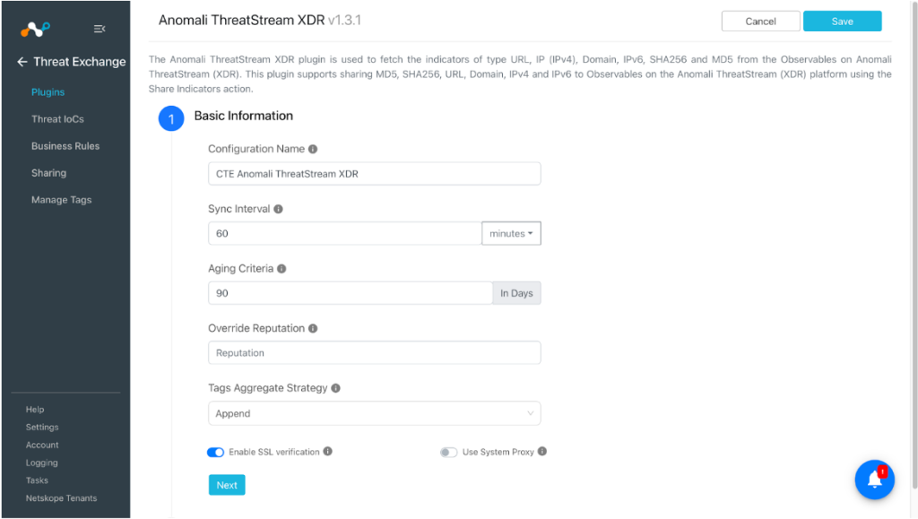This screenshot has height=519, width=918.
Task: Click the info icon next to Override Reputation
Action: tap(311, 328)
